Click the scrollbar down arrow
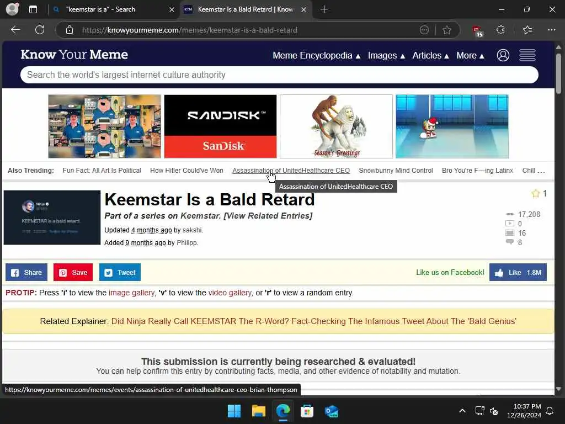Viewport: 565px width, 424px height. pyautogui.click(x=558, y=389)
